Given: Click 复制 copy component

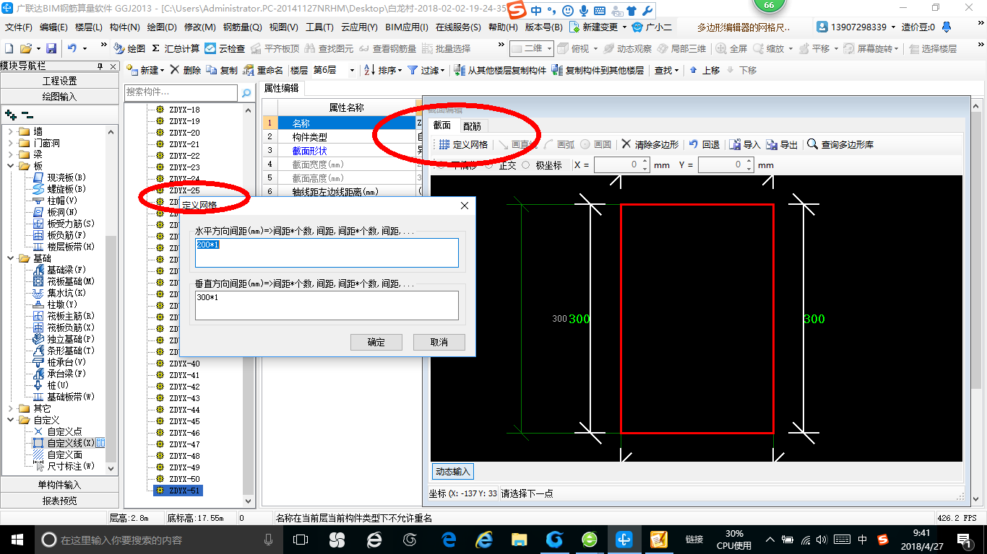Looking at the screenshot, I should [x=222, y=70].
